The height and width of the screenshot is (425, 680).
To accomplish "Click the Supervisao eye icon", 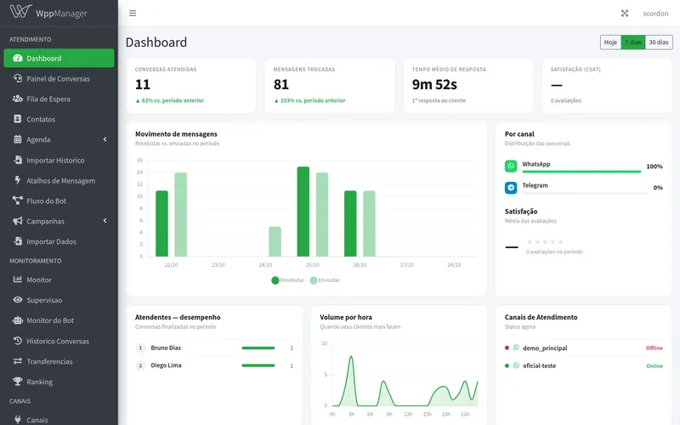I will (x=18, y=300).
